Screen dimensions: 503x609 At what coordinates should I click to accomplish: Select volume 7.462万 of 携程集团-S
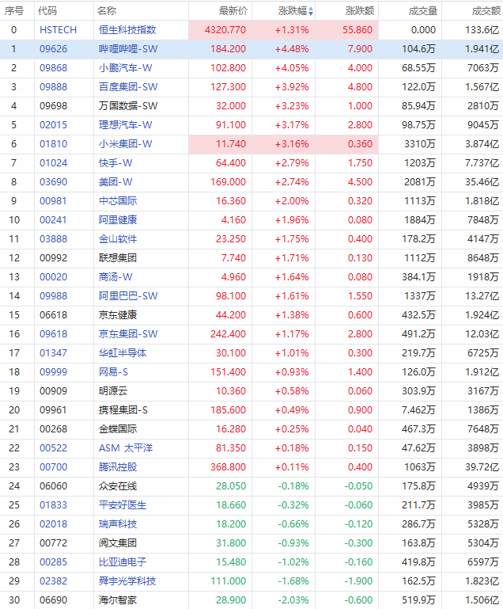(x=418, y=410)
